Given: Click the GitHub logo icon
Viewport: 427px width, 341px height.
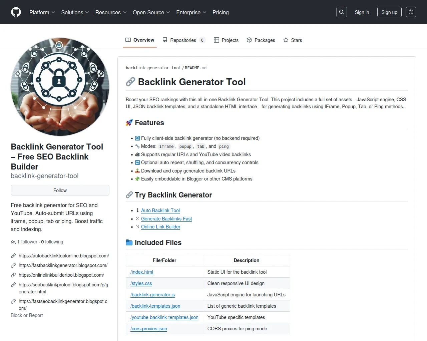Looking at the screenshot, I should 16,12.
